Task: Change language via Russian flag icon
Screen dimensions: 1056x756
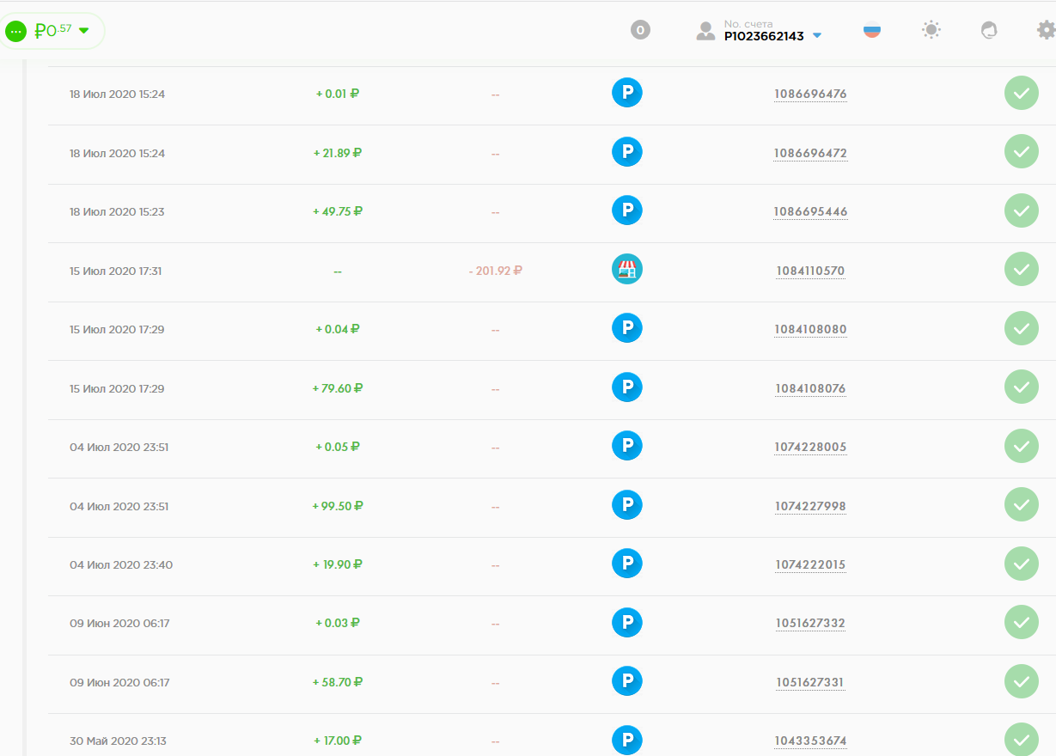Action: [872, 30]
